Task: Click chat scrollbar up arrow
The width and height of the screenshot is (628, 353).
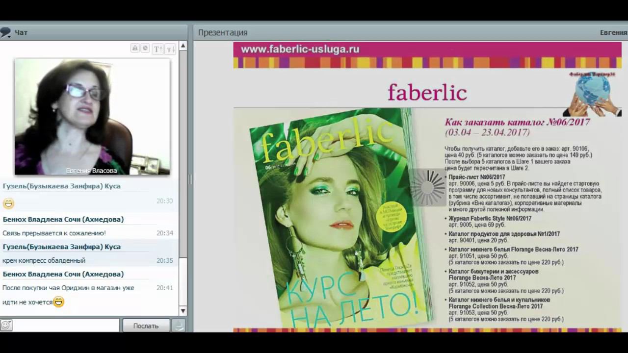Action: point(183,46)
